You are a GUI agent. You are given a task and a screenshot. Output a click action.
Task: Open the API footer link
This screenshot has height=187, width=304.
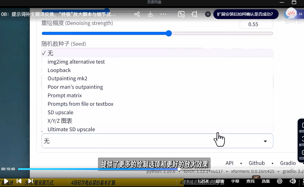tap(229, 163)
